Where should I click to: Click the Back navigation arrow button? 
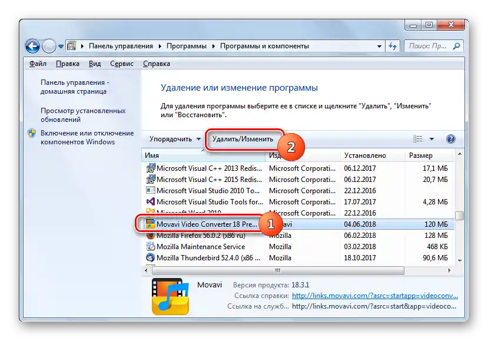(x=33, y=47)
